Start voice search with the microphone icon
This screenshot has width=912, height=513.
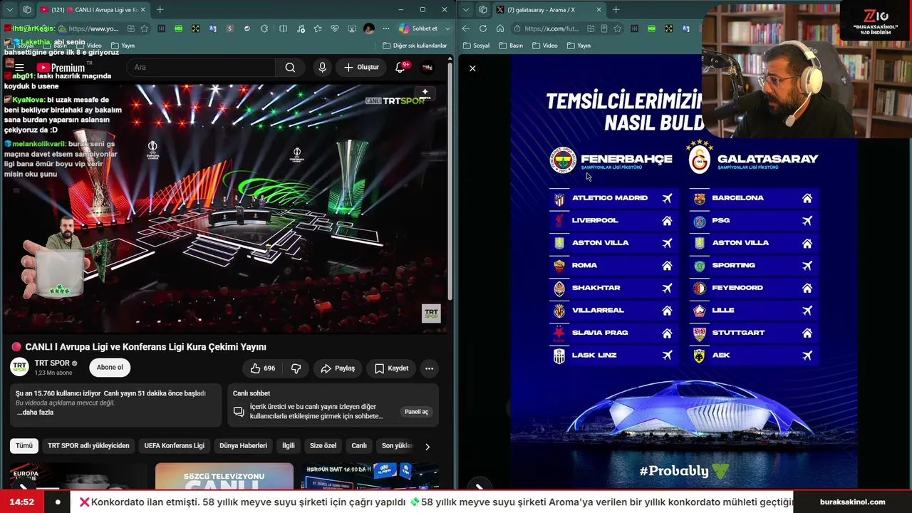322,67
